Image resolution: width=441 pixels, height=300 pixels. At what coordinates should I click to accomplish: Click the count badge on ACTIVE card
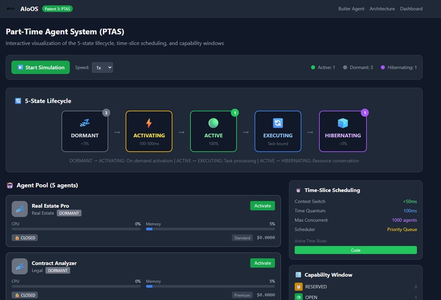tap(235, 113)
